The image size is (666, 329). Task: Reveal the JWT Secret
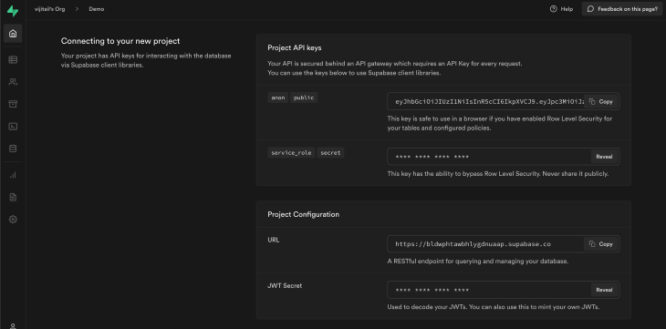604,290
